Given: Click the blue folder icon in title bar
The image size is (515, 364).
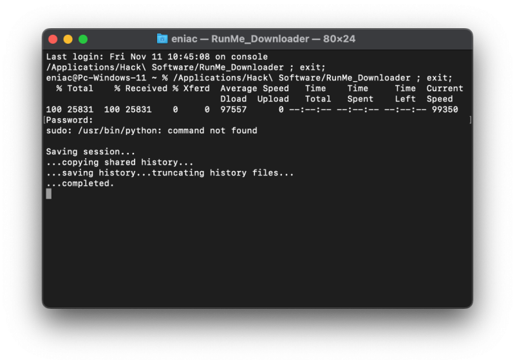Looking at the screenshot, I should pyautogui.click(x=162, y=39).
